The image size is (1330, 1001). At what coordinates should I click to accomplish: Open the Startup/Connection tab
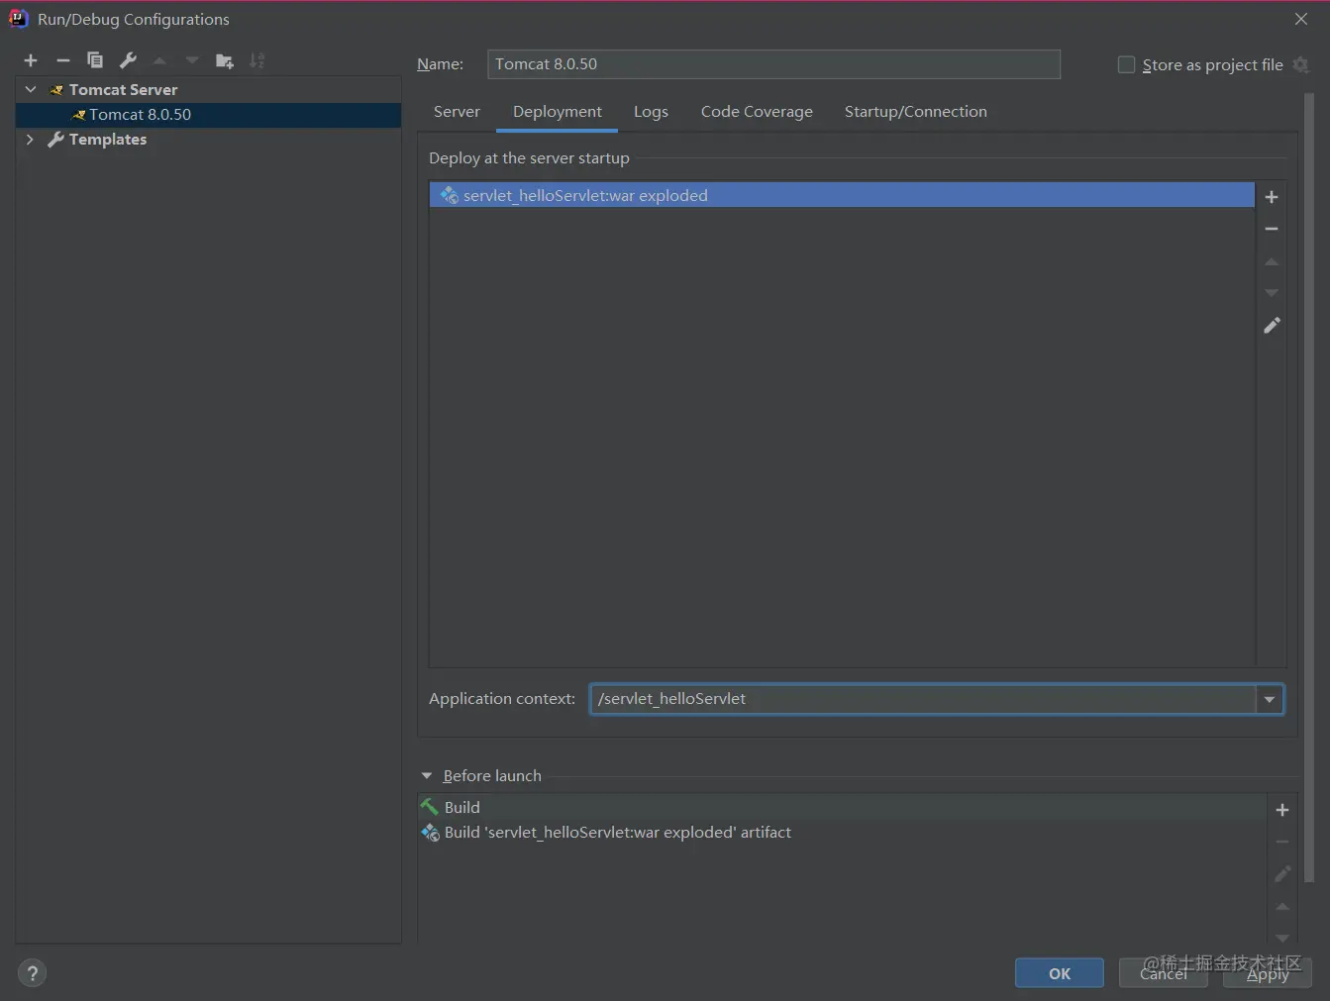916,112
